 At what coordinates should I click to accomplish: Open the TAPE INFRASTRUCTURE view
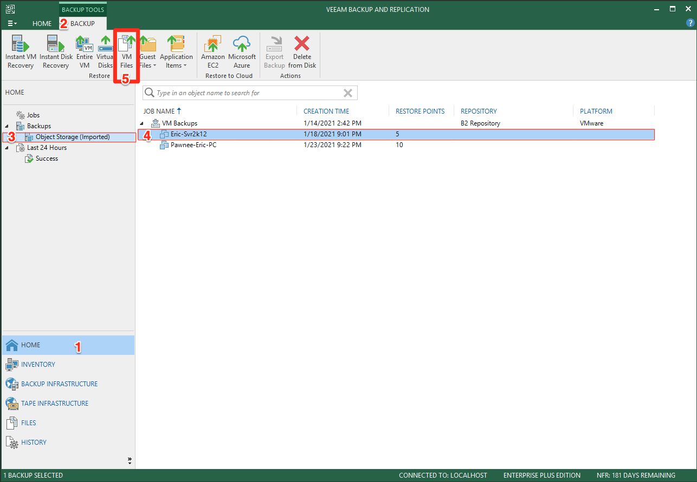coord(68,404)
